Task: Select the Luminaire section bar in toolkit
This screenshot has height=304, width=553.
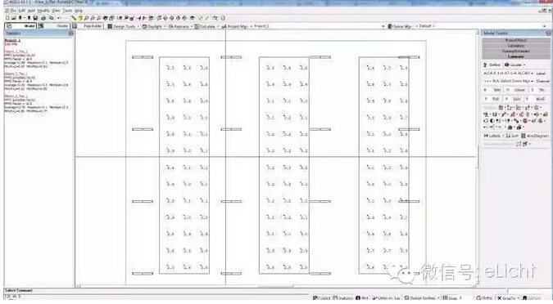Action: [x=515, y=56]
